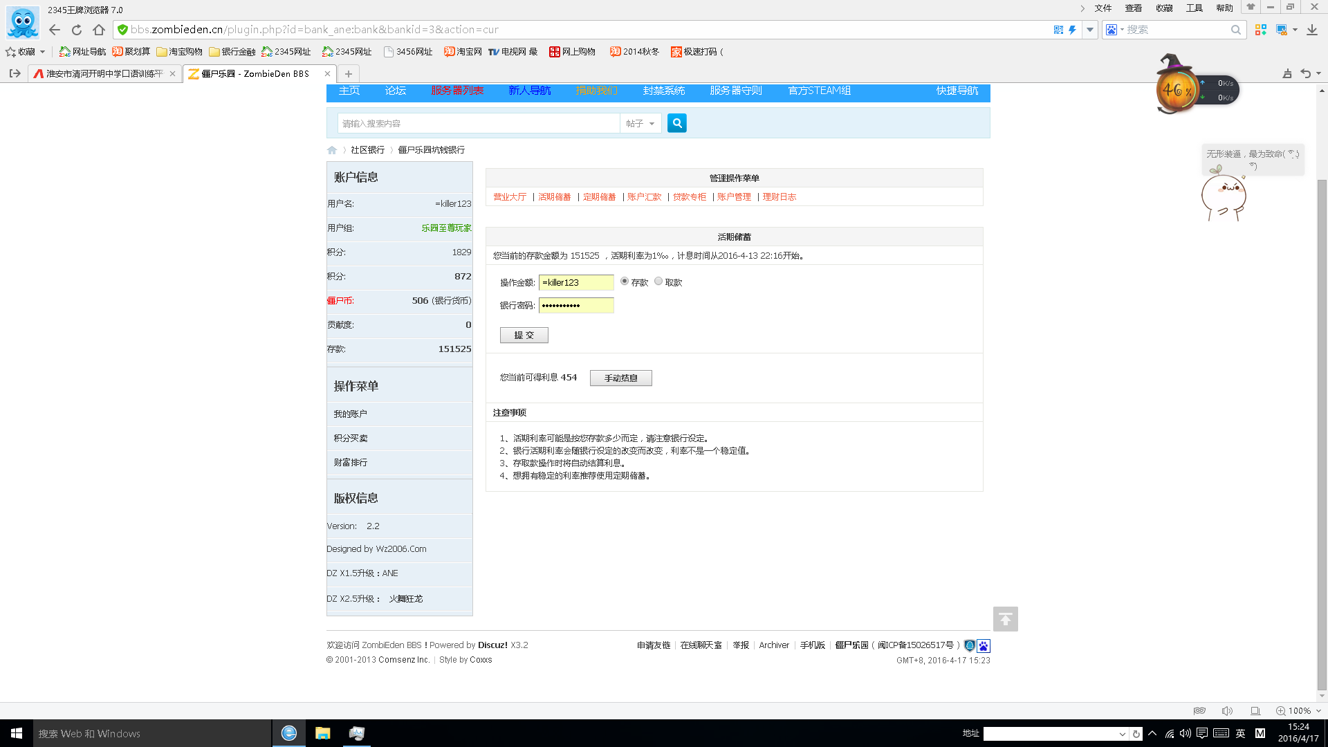Select the 取款 withdraw radio button
The width and height of the screenshot is (1328, 747).
[x=658, y=281]
